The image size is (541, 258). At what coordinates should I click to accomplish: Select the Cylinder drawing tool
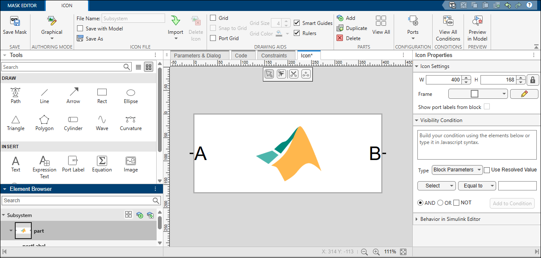[73, 123]
